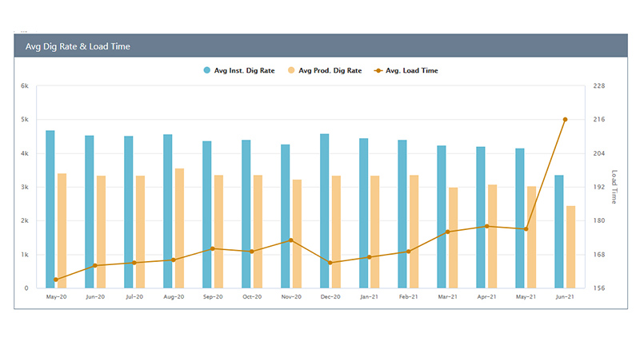The width and height of the screenshot is (640, 349).
Task: Select the May-20 load time data point
Action: 56,280
